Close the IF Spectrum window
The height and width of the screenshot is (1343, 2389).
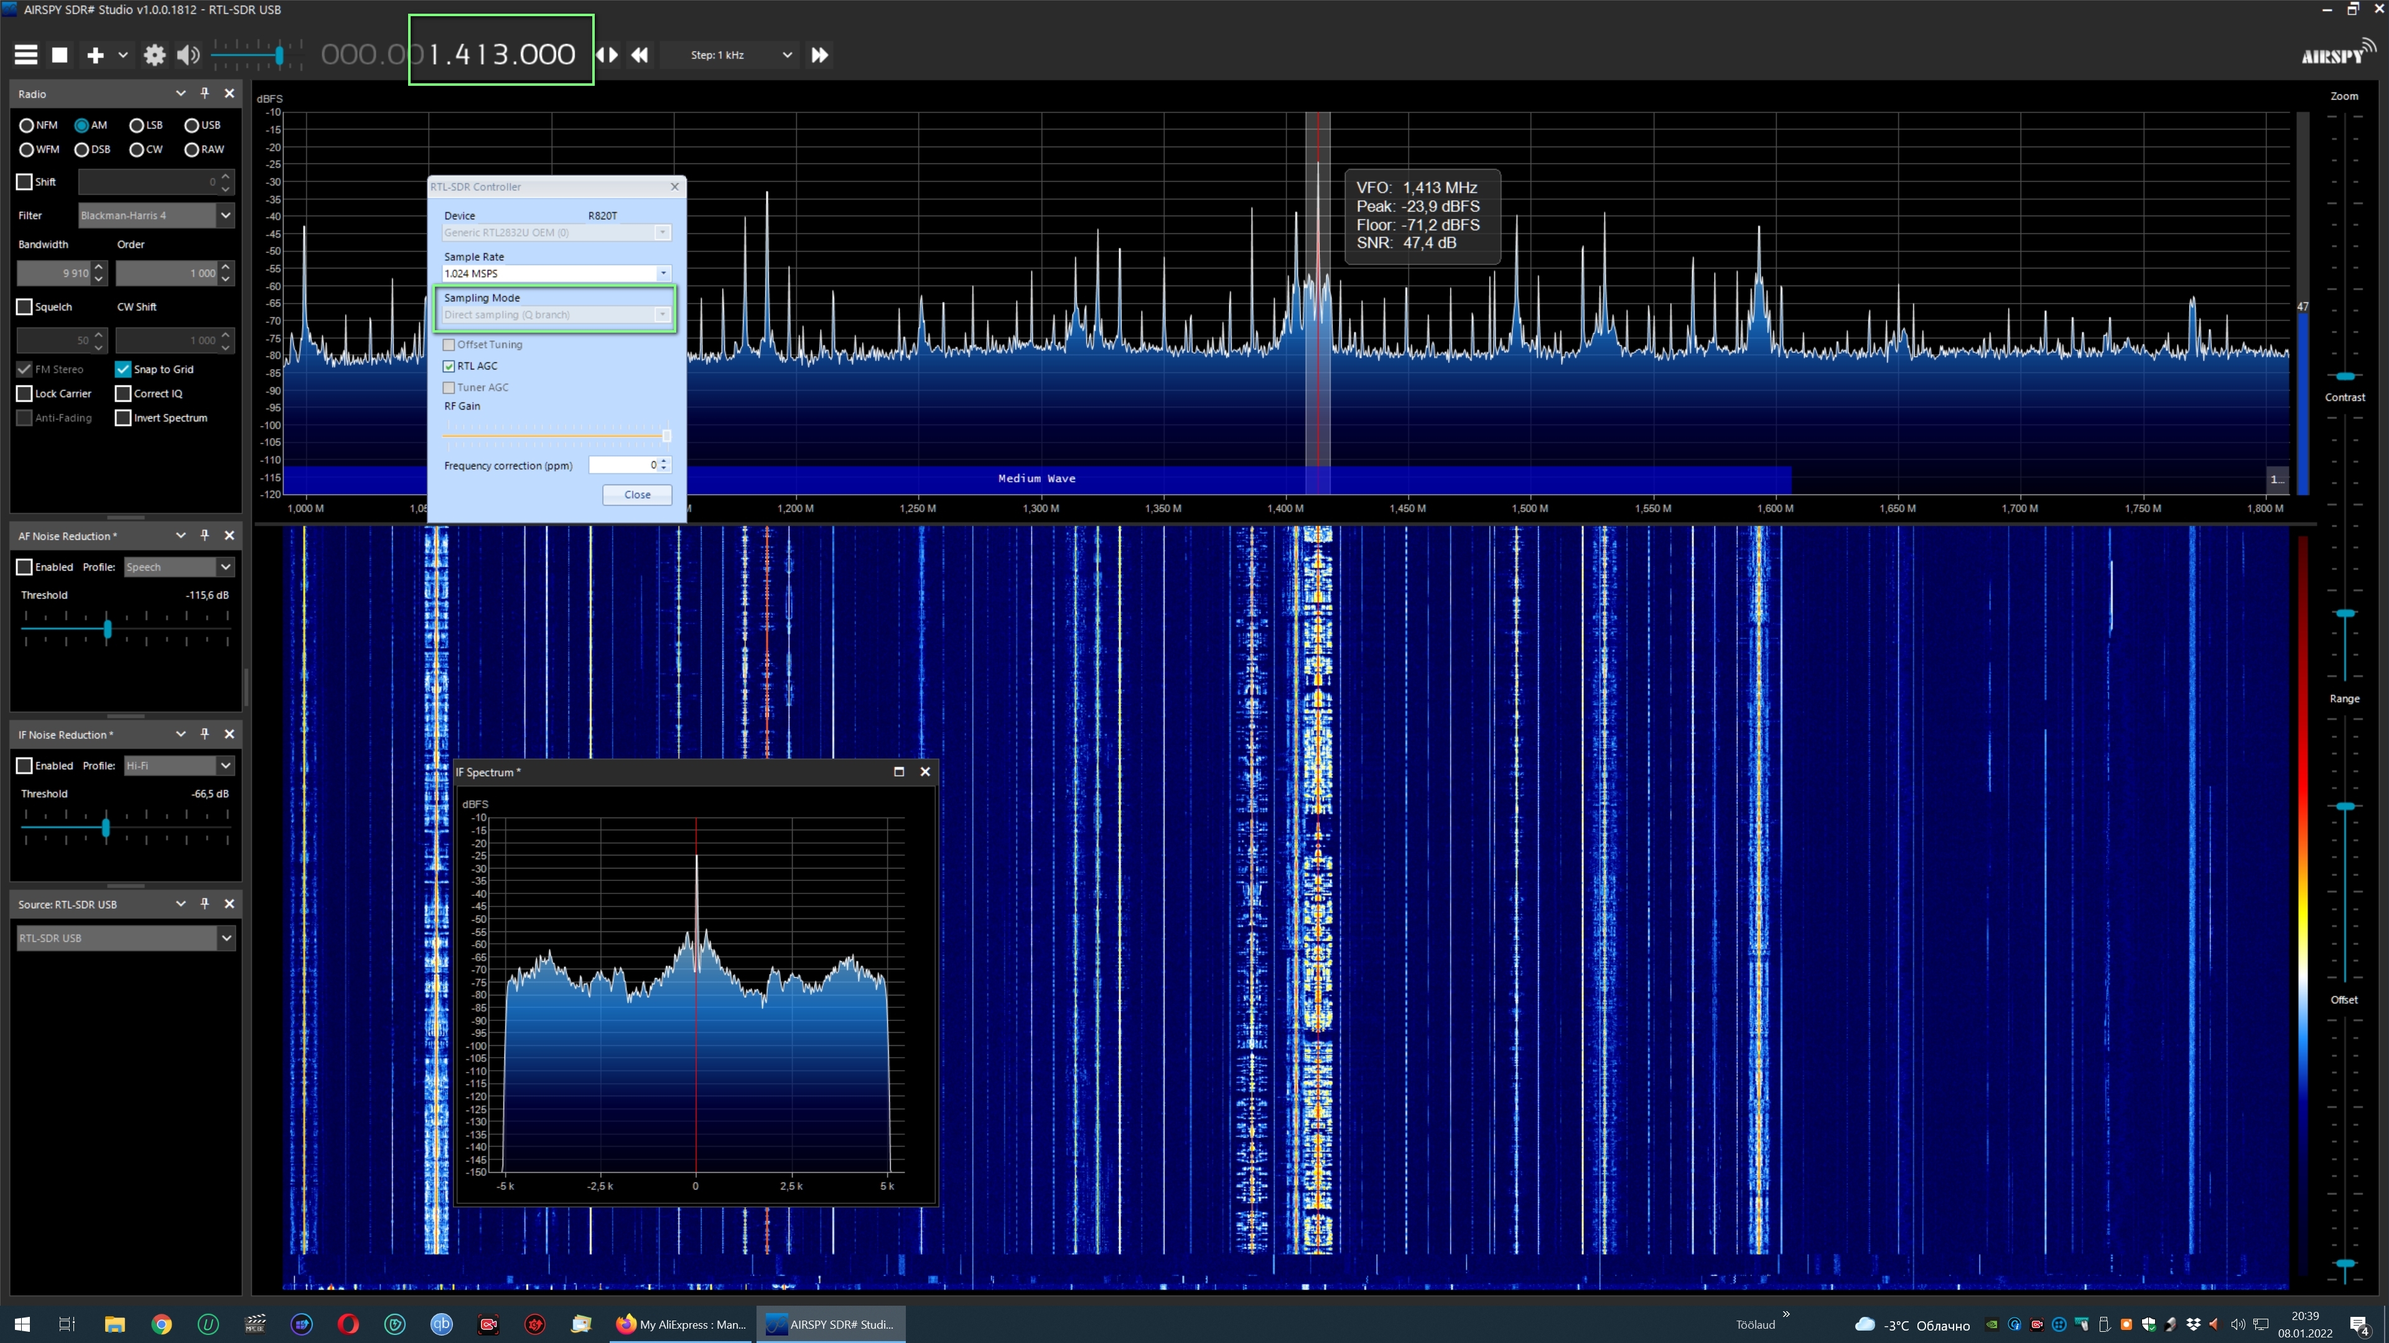pyautogui.click(x=924, y=772)
